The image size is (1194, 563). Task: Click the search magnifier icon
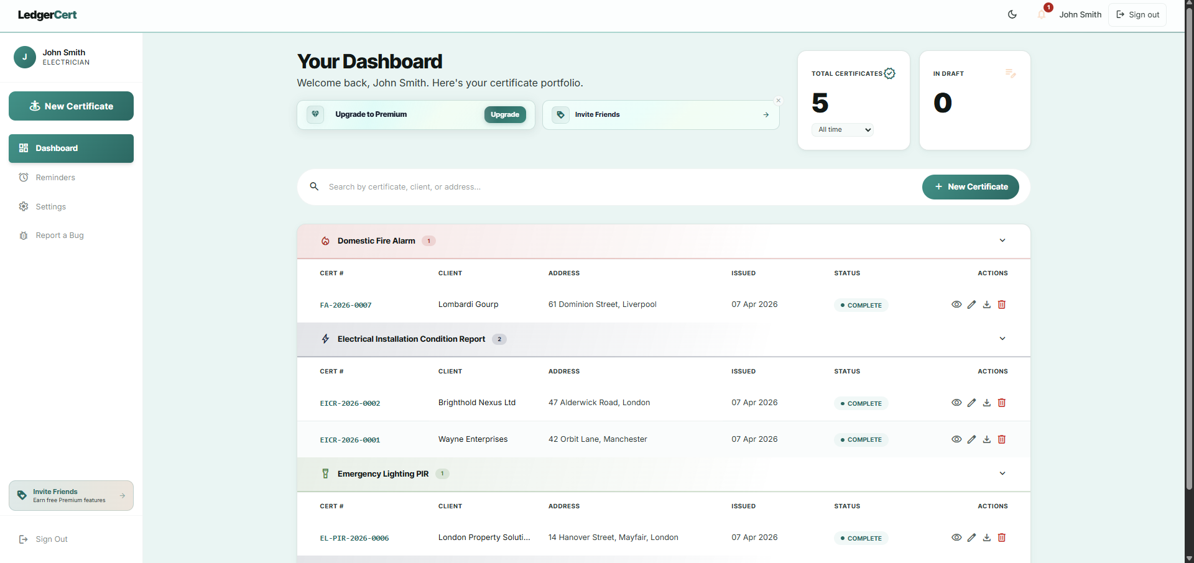tap(314, 186)
